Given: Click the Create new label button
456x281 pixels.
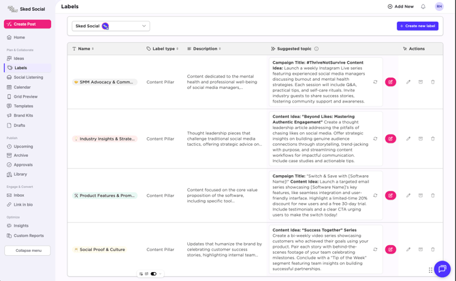Looking at the screenshot, I should point(417,26).
